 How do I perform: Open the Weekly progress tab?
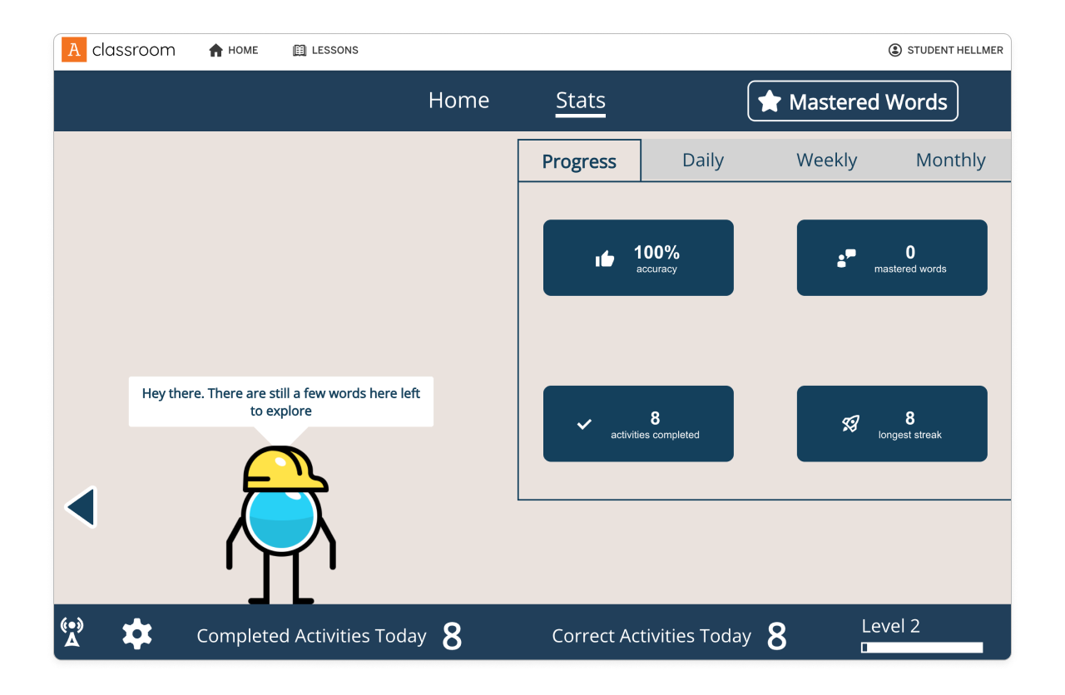coord(826,160)
